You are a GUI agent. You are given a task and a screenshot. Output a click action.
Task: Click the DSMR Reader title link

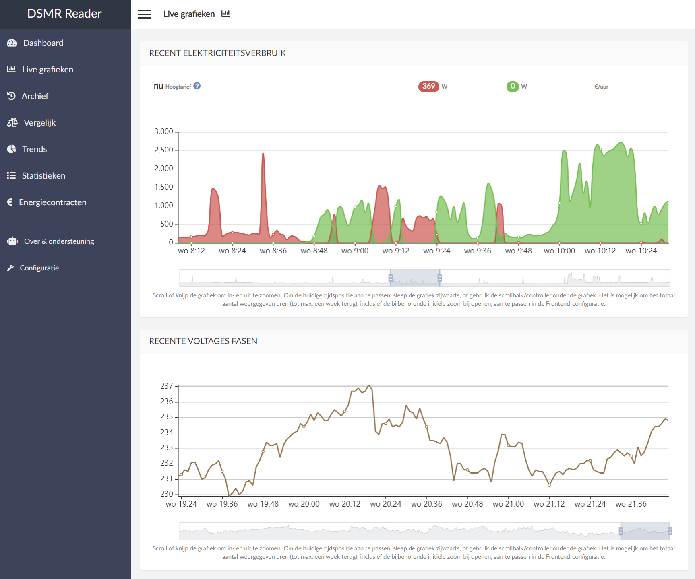coord(64,14)
